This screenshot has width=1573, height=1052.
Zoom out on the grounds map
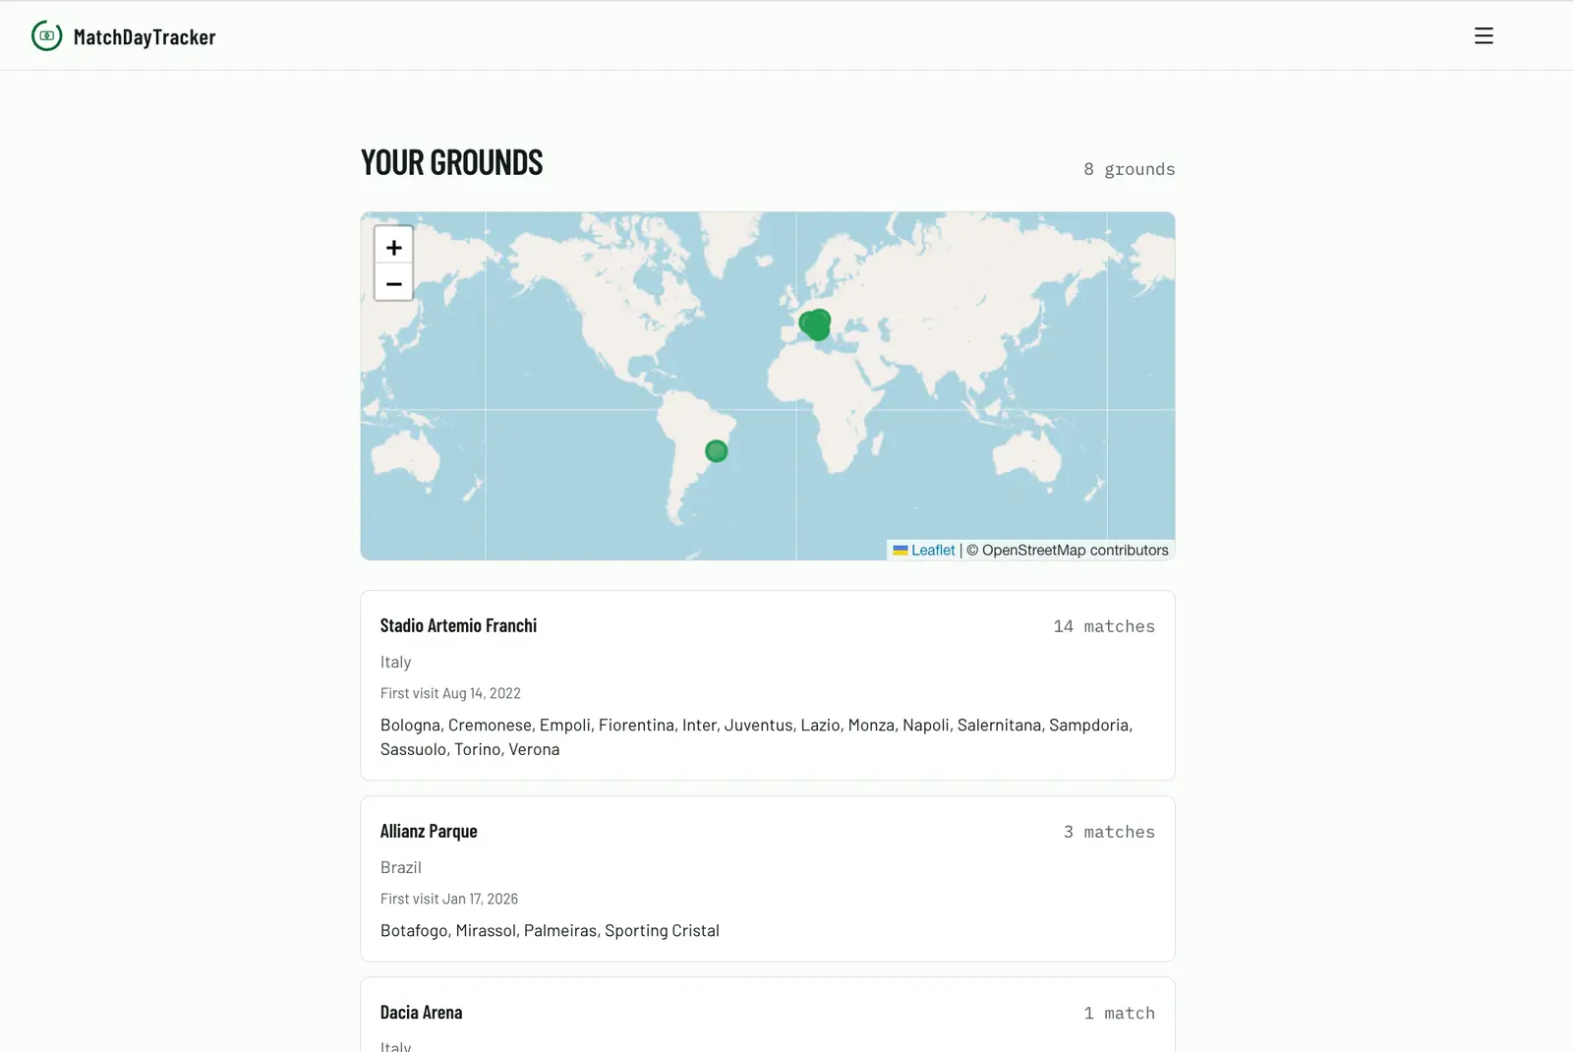(x=393, y=283)
